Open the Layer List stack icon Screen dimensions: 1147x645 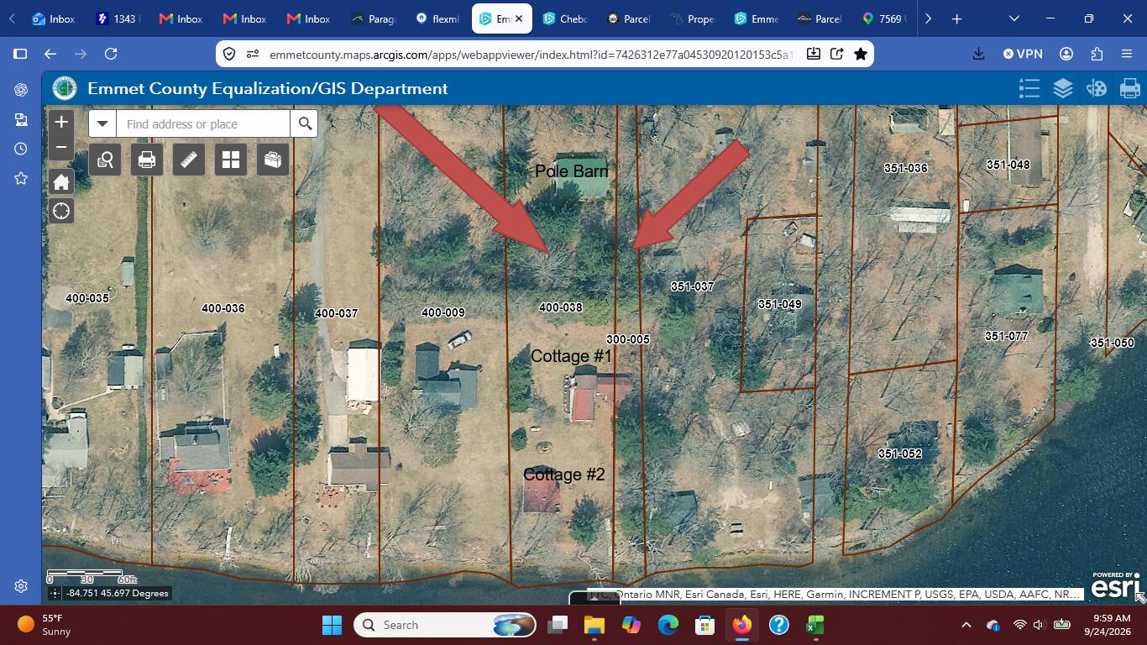pyautogui.click(x=1063, y=88)
